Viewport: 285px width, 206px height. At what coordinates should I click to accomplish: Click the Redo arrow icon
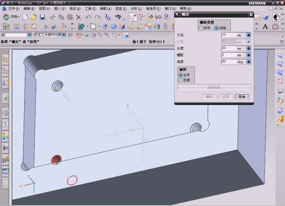point(97,17)
